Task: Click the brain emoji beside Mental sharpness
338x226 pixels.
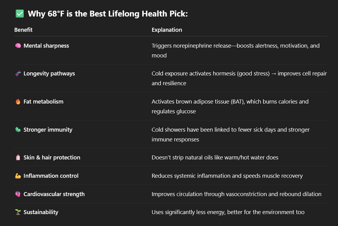Action: [18, 46]
